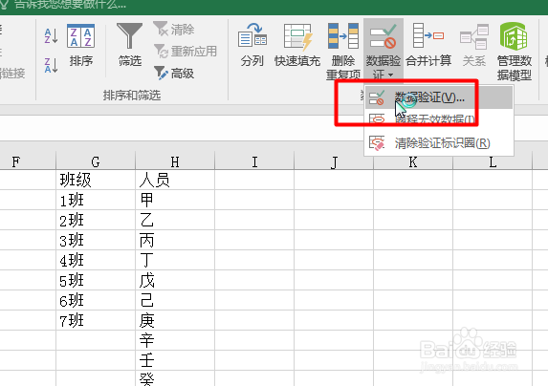Choose 圈释无效数据 menu entry
Viewport: 548px width, 386px height.
pos(439,119)
